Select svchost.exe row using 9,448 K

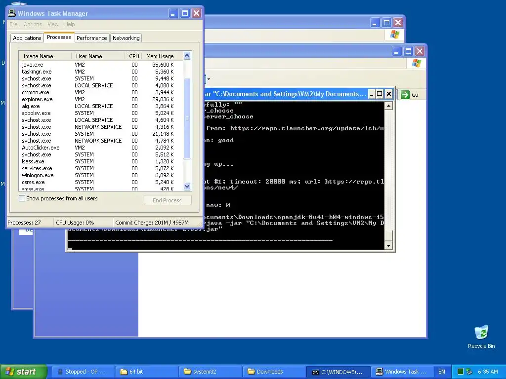(x=101, y=78)
